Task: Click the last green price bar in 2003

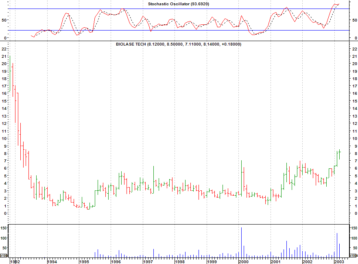Action: 340,155
